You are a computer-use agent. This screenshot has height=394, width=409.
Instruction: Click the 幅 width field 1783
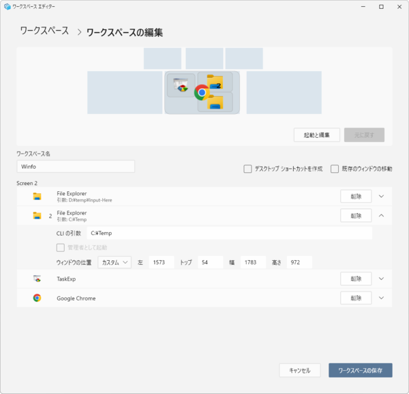point(253,262)
